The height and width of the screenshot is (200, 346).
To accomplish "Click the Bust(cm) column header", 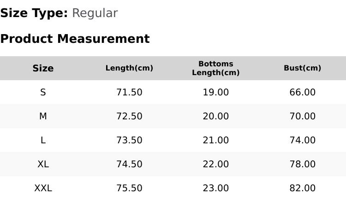I will point(302,68).
